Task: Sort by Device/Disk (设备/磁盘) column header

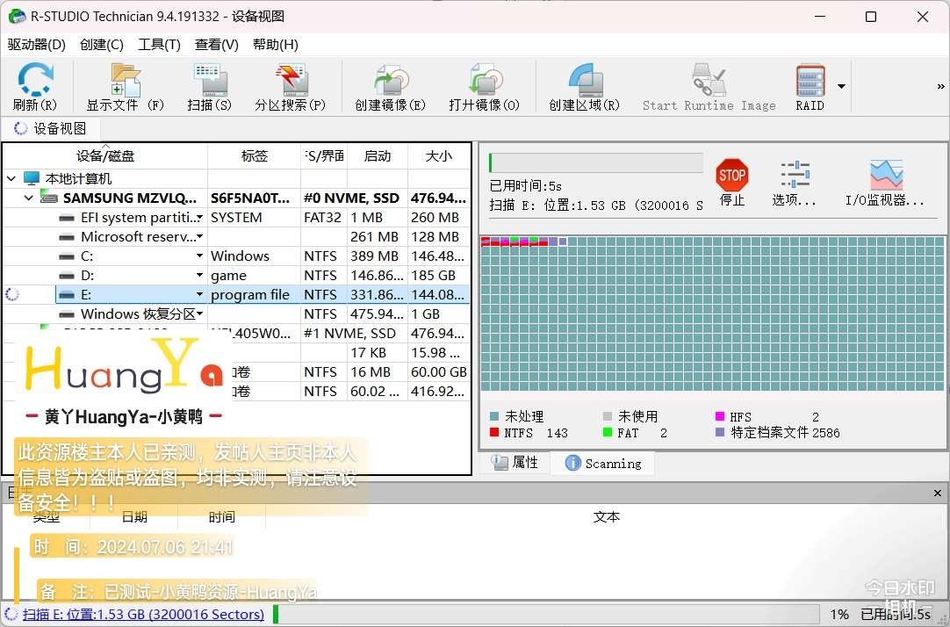Action: tap(105, 156)
